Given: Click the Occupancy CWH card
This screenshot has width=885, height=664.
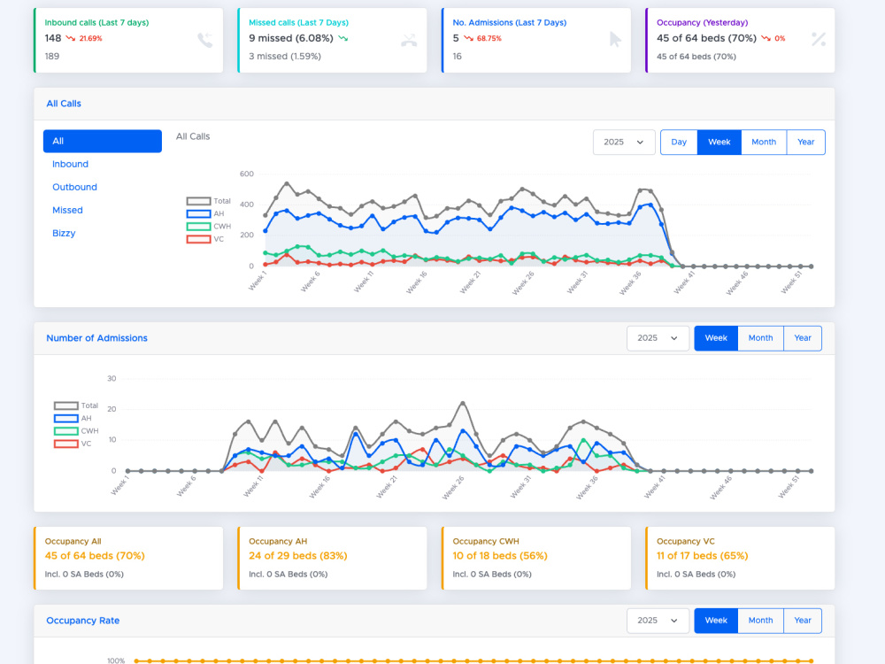Looking at the screenshot, I should pos(536,559).
